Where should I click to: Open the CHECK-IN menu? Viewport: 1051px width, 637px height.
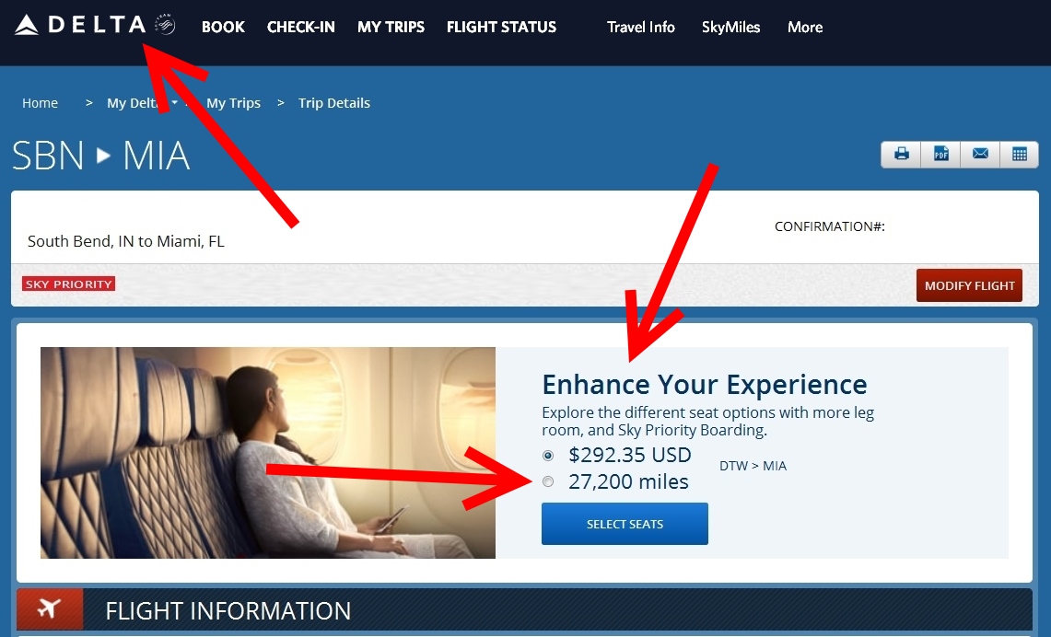point(300,27)
